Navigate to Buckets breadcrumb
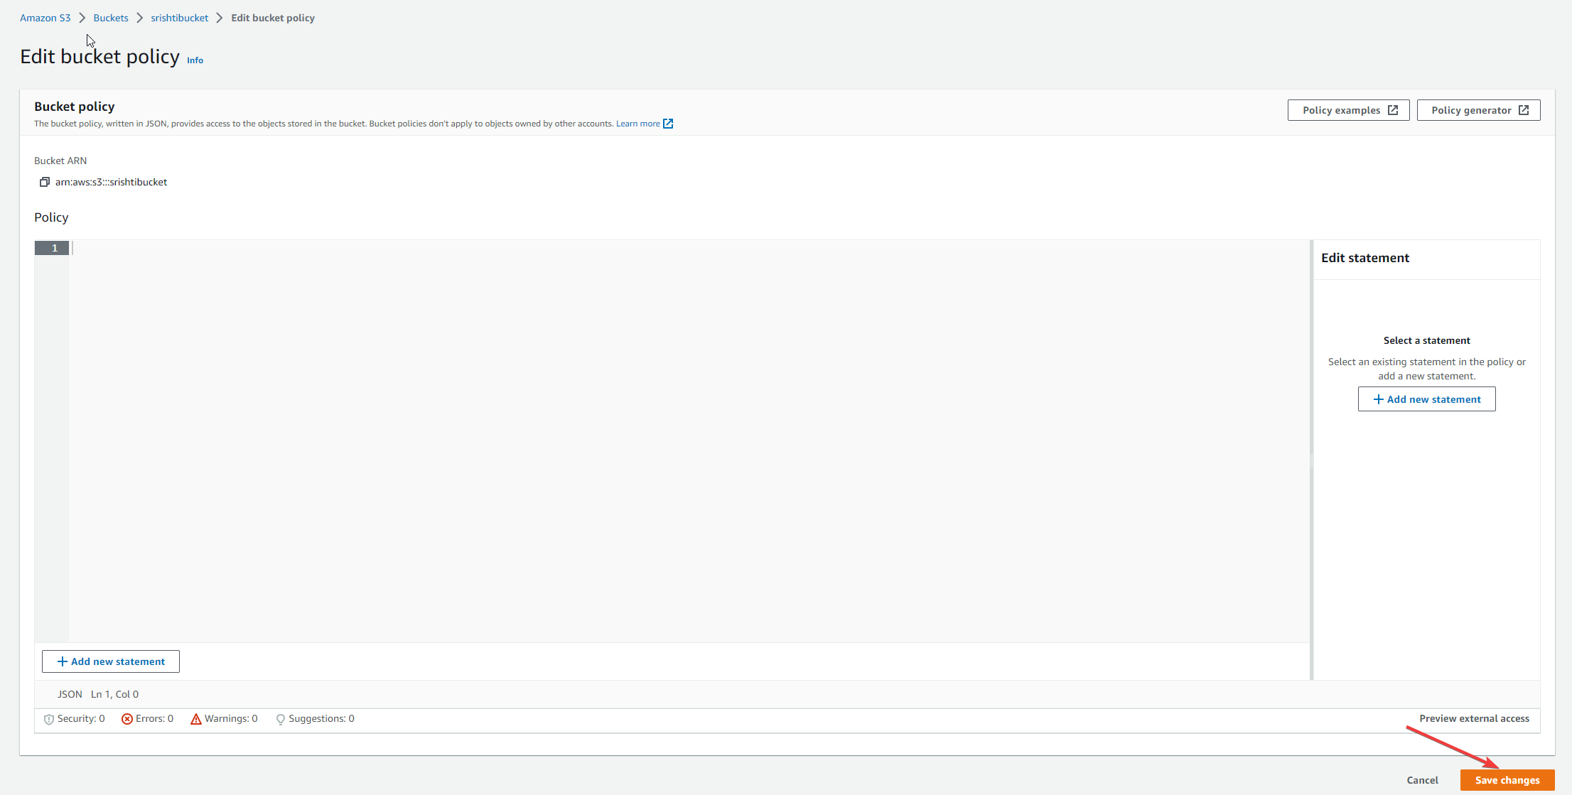The height and width of the screenshot is (795, 1572). click(111, 18)
